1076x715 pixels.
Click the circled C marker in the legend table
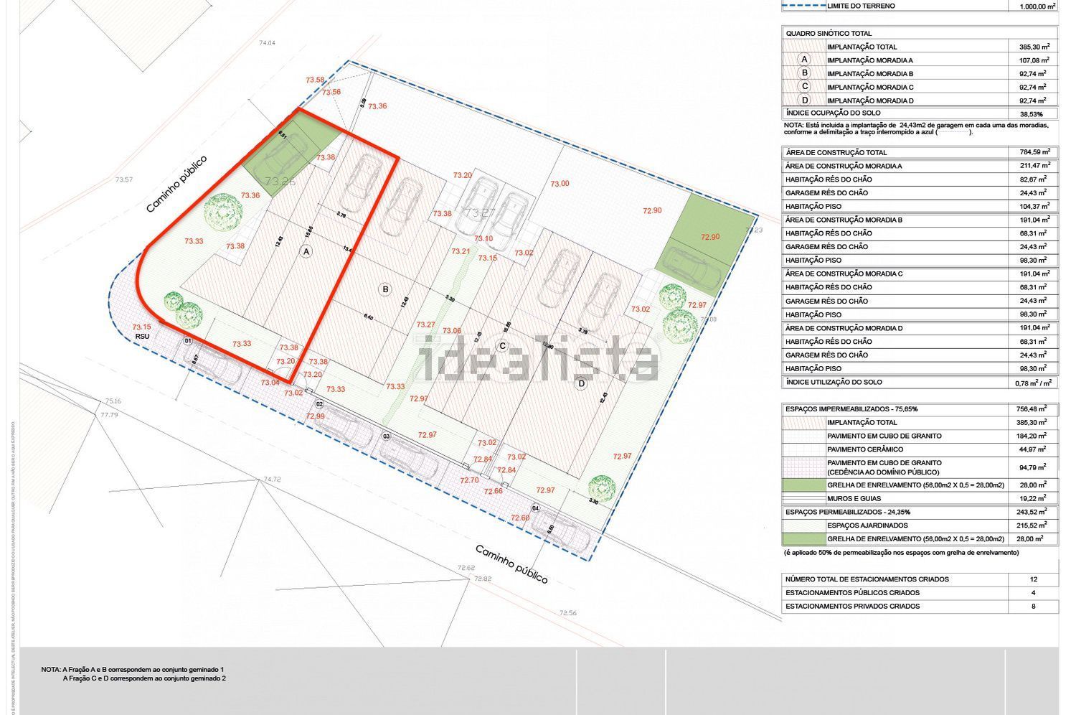point(804,87)
